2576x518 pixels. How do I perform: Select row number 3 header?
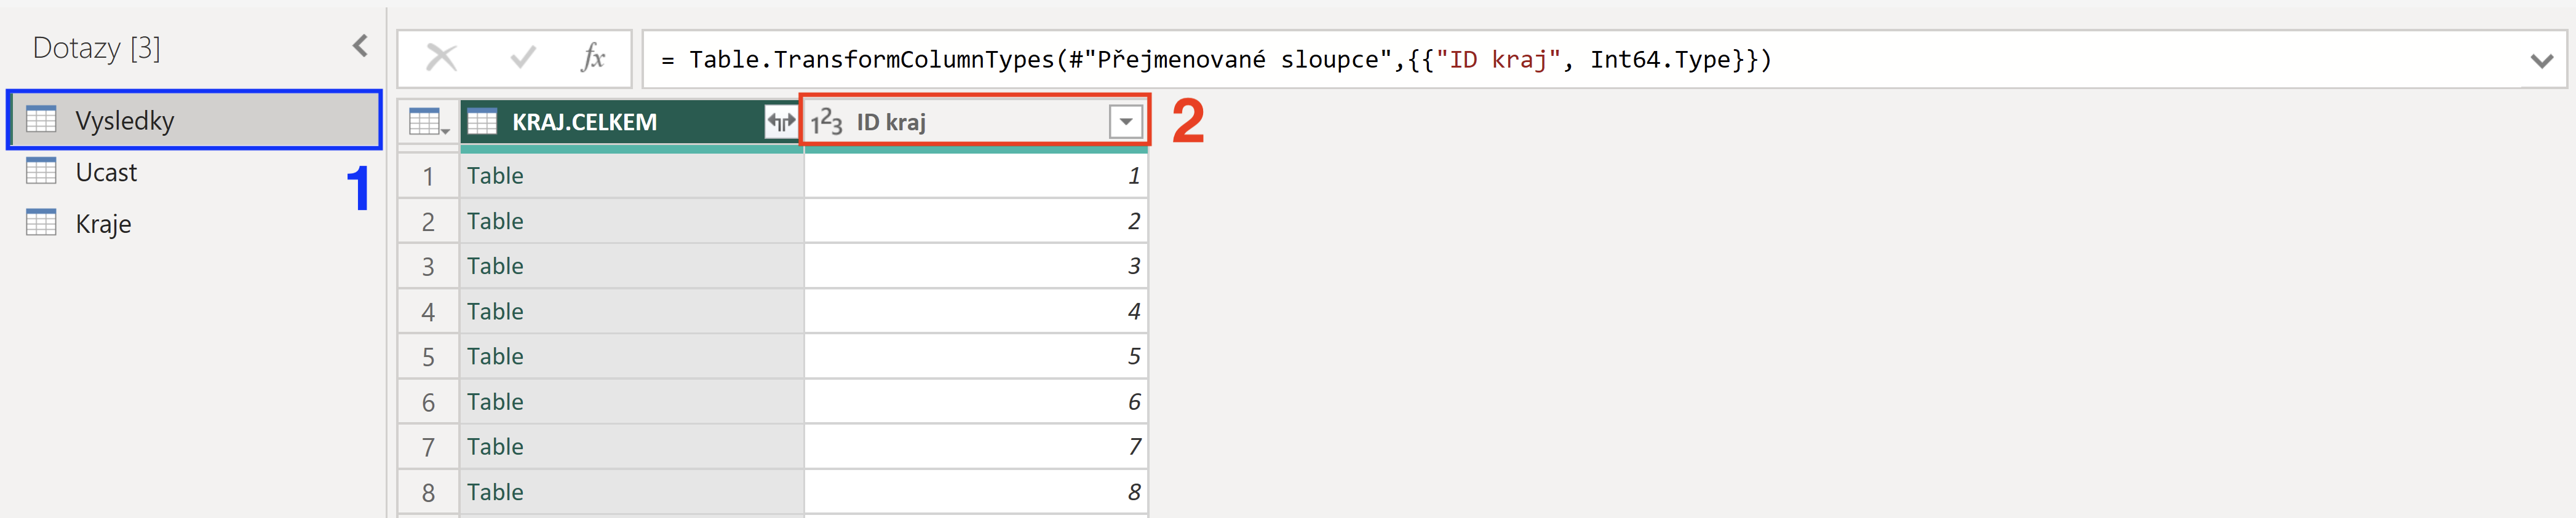click(x=428, y=267)
